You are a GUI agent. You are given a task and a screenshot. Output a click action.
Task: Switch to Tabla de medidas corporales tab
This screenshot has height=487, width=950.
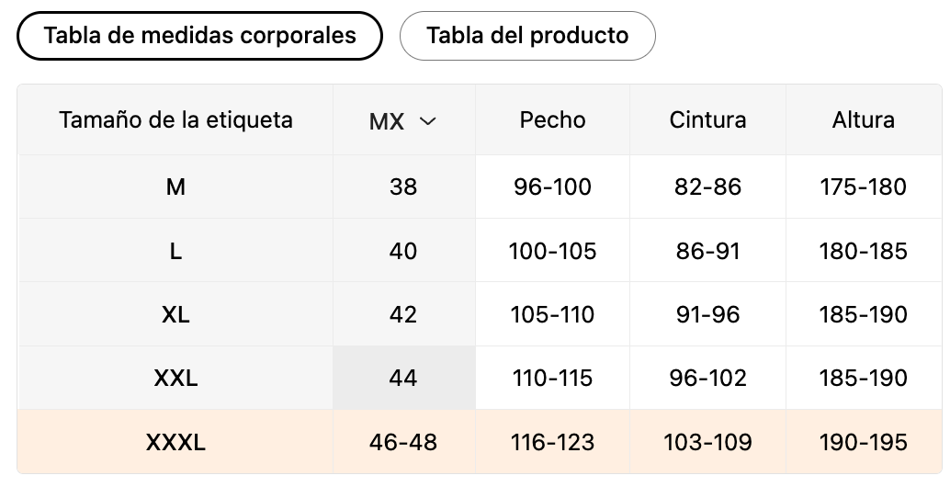pos(199,36)
